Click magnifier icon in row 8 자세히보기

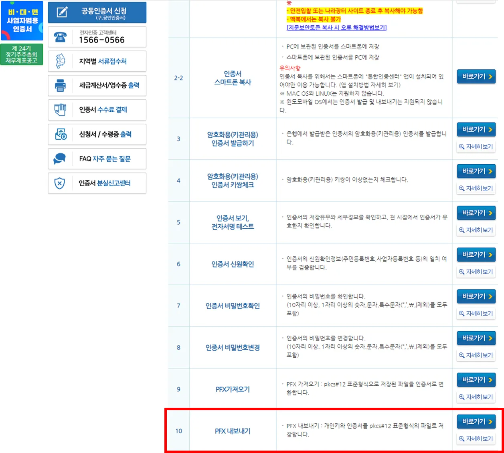click(461, 355)
